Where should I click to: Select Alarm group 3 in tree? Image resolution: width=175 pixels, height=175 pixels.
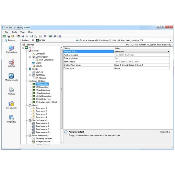[x=41, y=114]
